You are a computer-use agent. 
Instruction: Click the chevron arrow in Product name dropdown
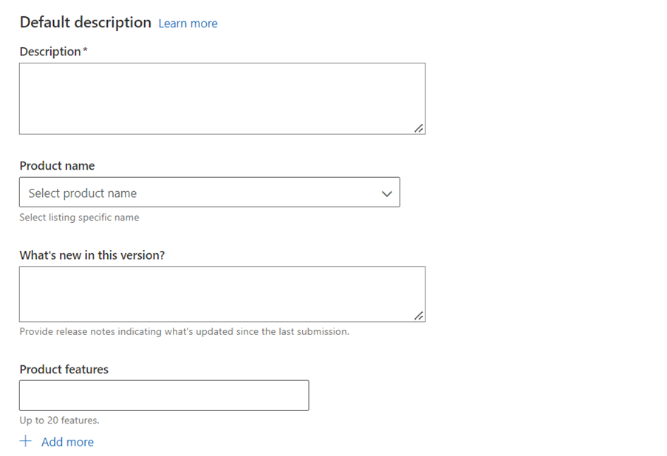[386, 194]
